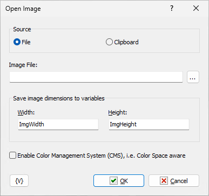The height and width of the screenshot is (196, 209).
Task: Open the file browser with the ellipsis button
Action: click(193, 77)
